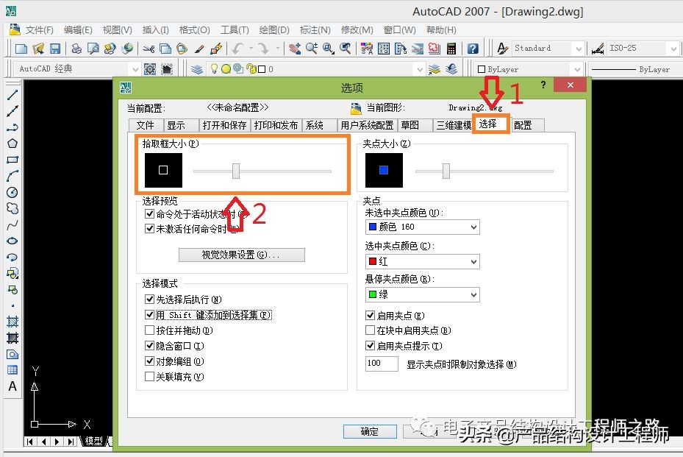Open the 未选中夹点颜色 dropdown showing 颜色 160
683x457 pixels.
(x=423, y=227)
